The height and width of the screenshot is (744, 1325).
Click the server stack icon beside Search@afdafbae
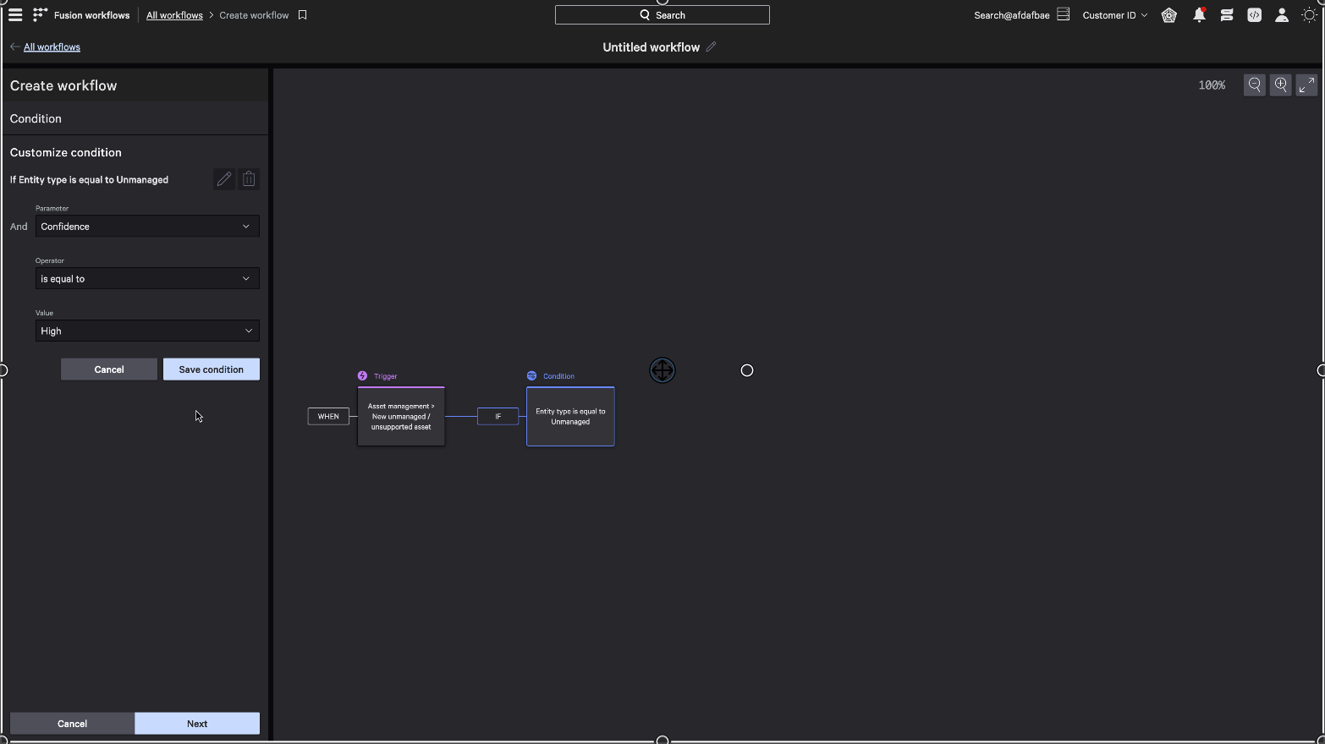1064,14
